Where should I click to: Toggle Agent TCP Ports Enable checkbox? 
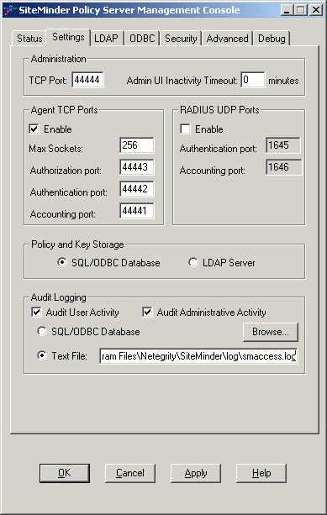pyautogui.click(x=34, y=129)
